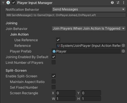Open the component presets icon
Image resolution: width=127 pixels, height=103 pixels.
click(x=118, y=3)
